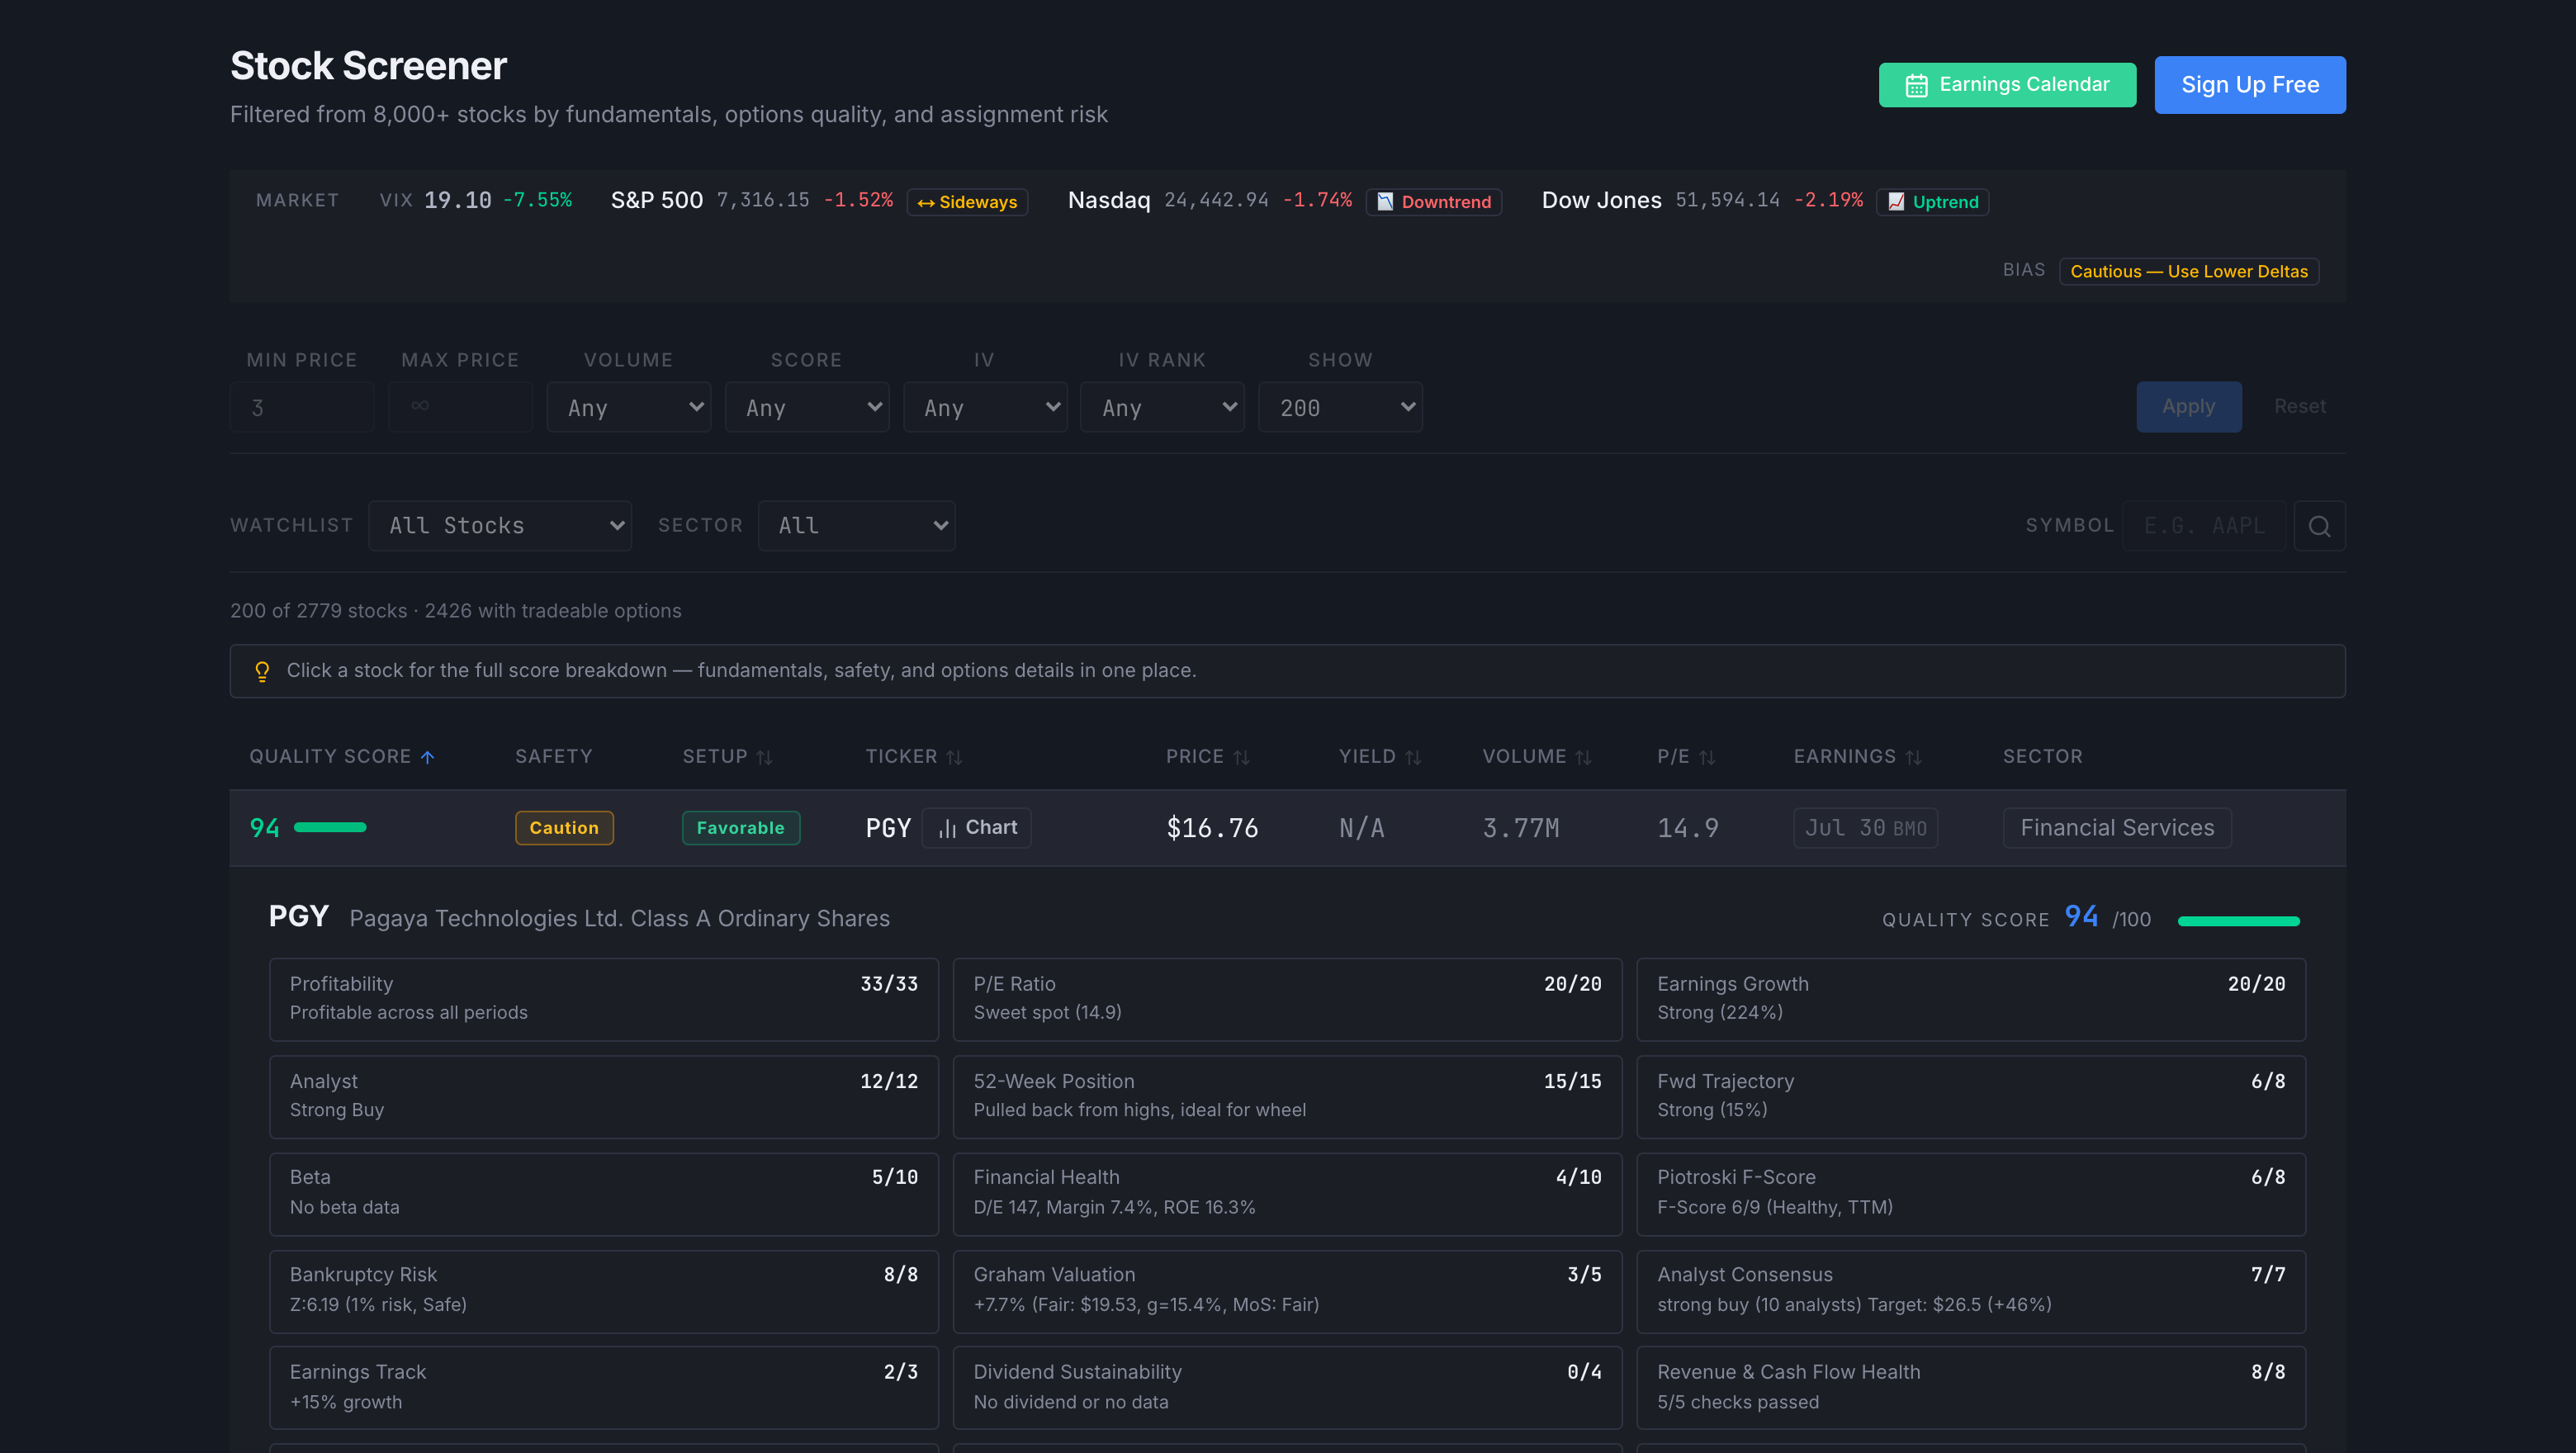Screen dimensions: 2576x1453
Task: Sort by Price using its sort icon
Action: coord(1242,757)
